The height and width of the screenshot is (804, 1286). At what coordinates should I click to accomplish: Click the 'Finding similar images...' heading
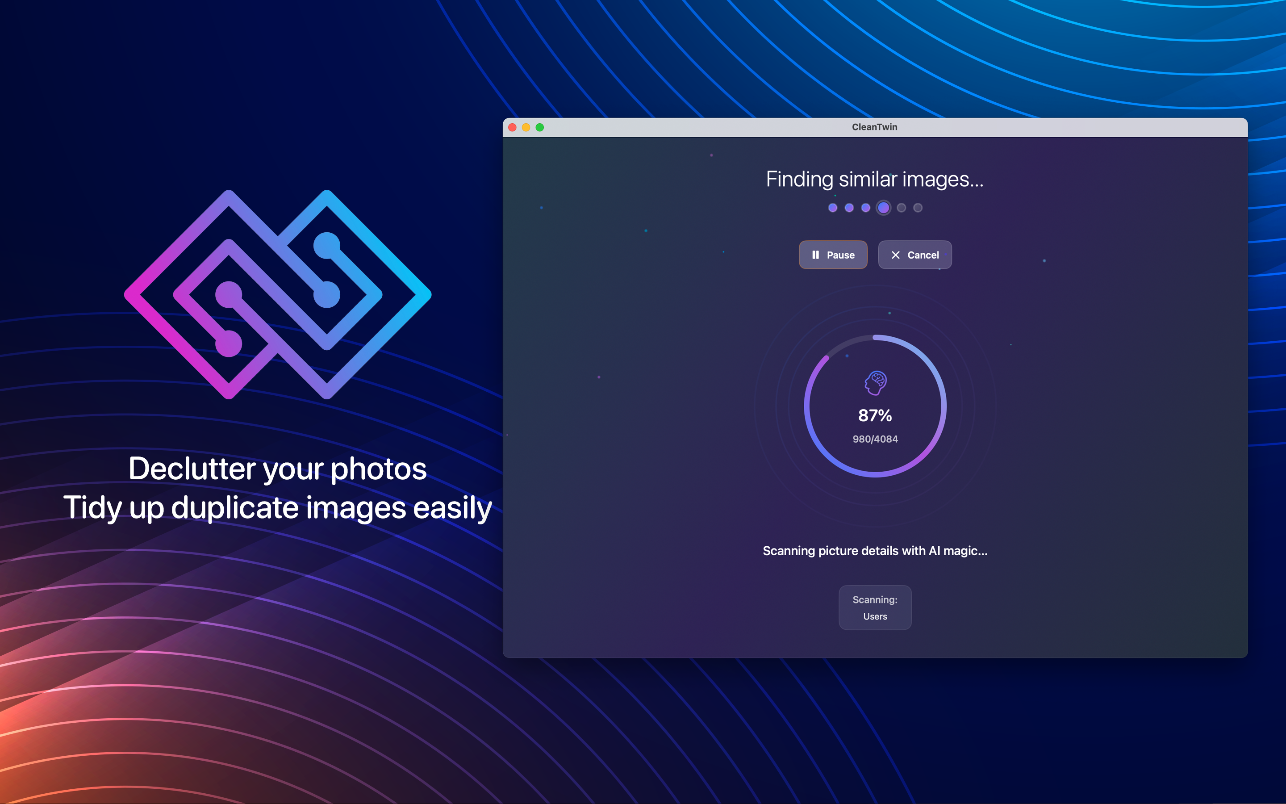(875, 179)
